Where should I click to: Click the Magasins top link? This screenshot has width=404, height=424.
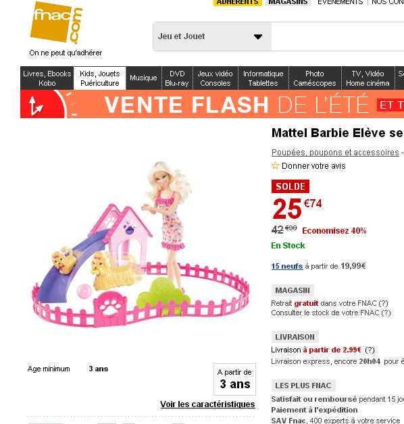(288, 3)
